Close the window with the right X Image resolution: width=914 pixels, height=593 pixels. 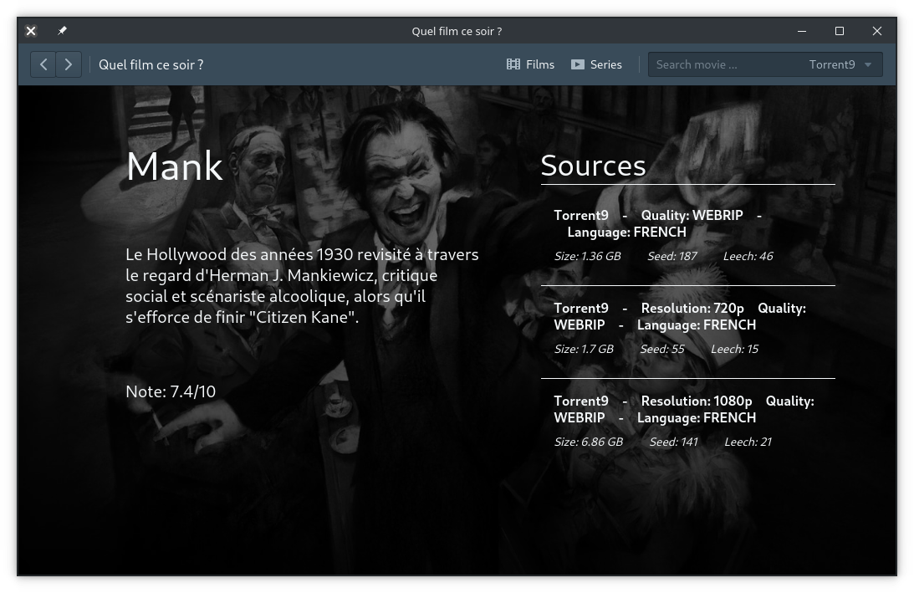coord(876,31)
